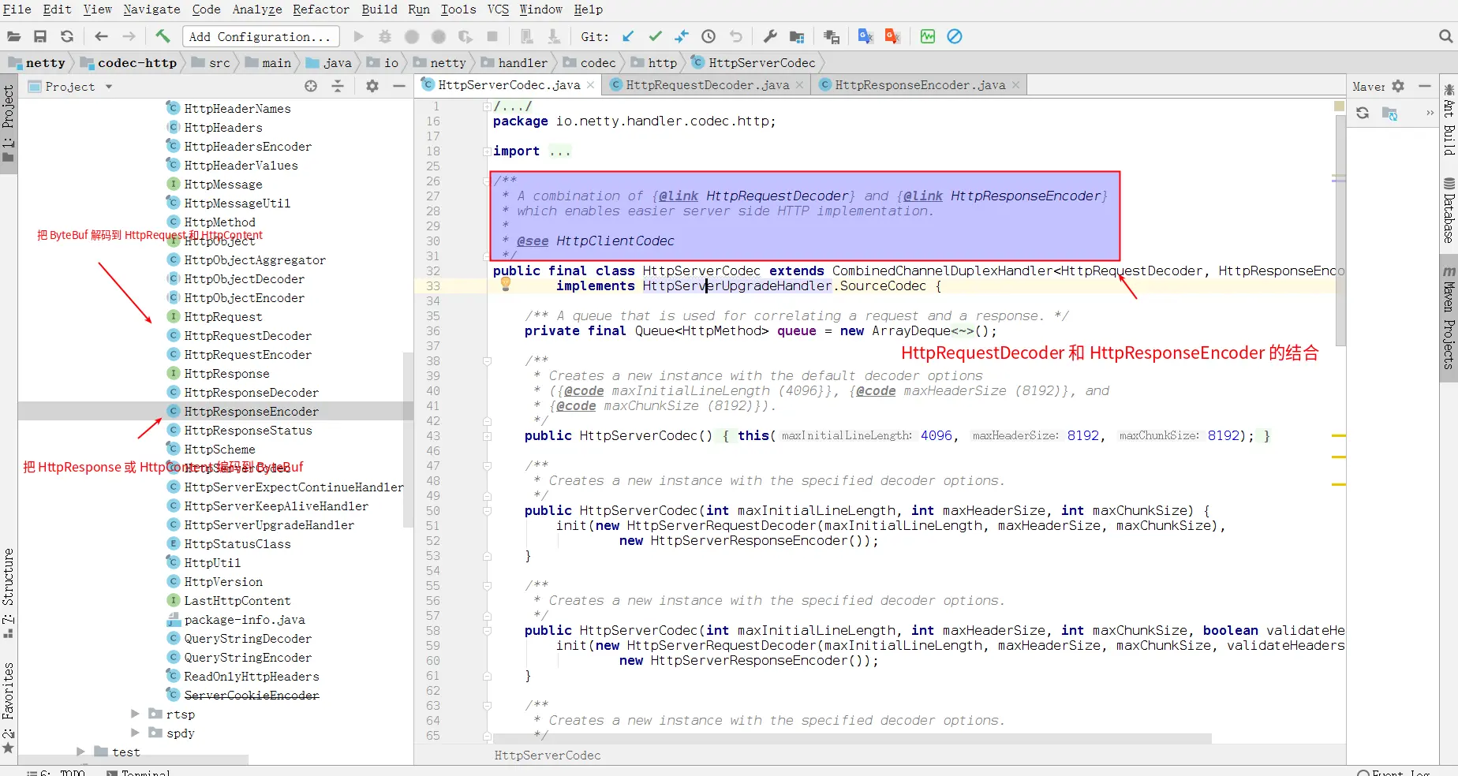Open Project panel gear settings

[372, 86]
